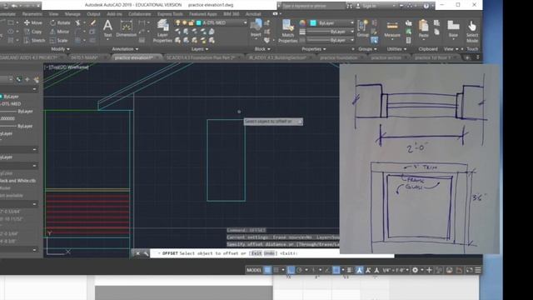Open status bar customization menu
The height and width of the screenshot is (300, 533).
478,270
